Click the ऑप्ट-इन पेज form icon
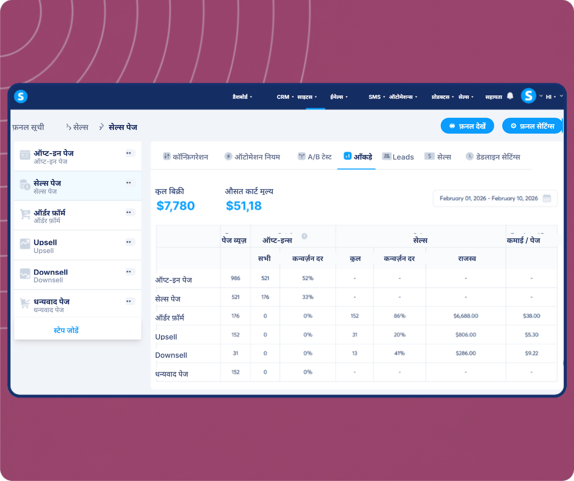The width and height of the screenshot is (574, 481). coord(25,155)
